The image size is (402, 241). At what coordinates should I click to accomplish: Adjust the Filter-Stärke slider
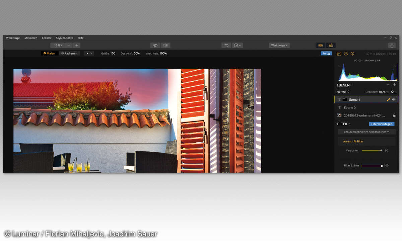[372, 166]
